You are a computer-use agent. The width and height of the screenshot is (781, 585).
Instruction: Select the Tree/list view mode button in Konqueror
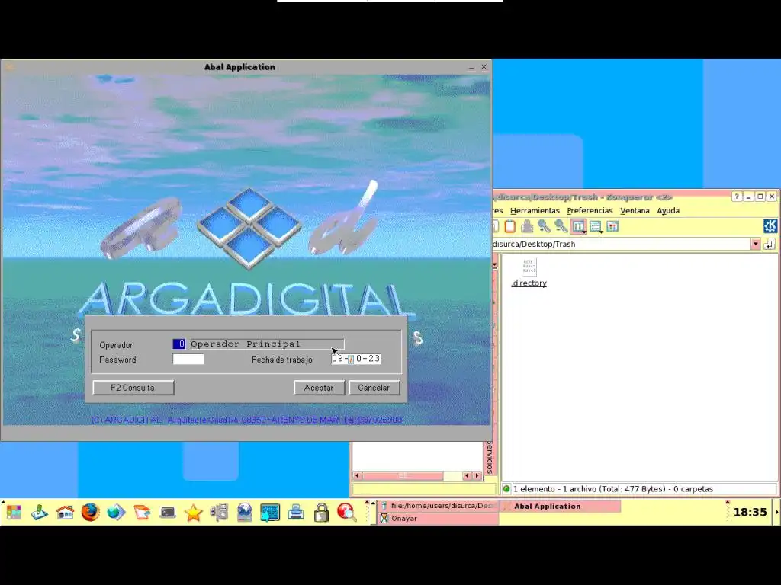tap(596, 227)
